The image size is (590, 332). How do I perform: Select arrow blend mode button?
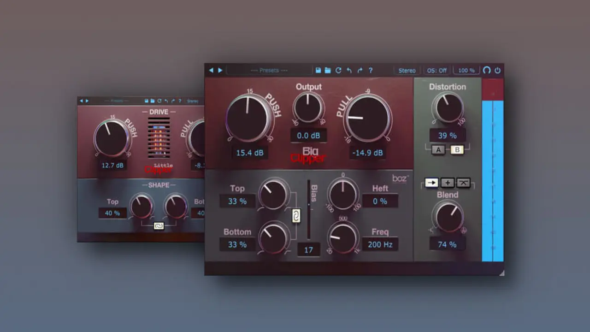(x=432, y=183)
